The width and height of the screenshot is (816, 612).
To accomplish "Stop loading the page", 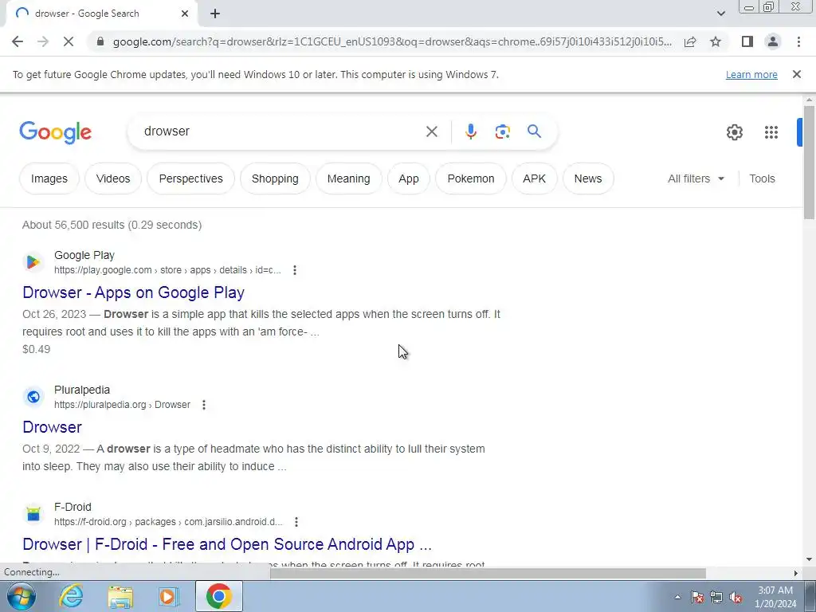I will point(69,41).
